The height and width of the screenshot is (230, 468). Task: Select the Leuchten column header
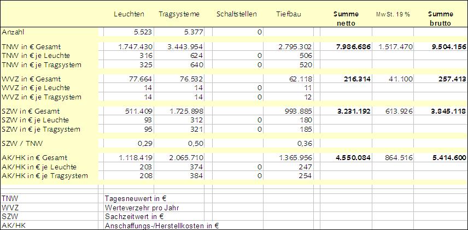click(x=128, y=14)
